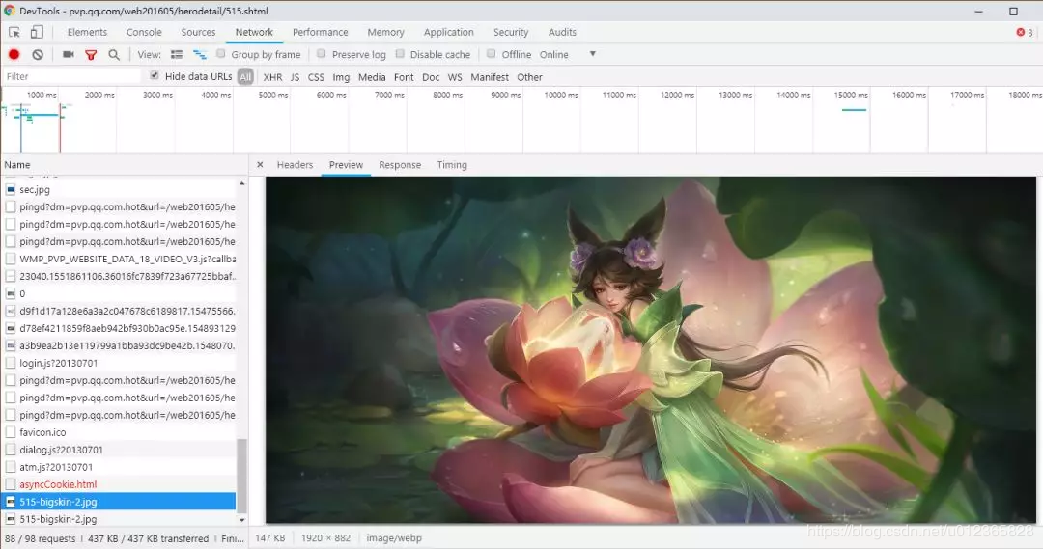Click the file icon beside sec.jpg
This screenshot has width=1043, height=549.
click(x=11, y=189)
